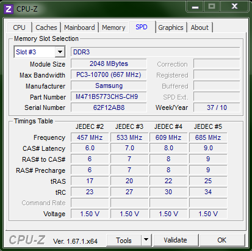Screen dimensions: 252x251
Task: Click the JEDEC #4 column header
Action: pyautogui.click(x=168, y=126)
